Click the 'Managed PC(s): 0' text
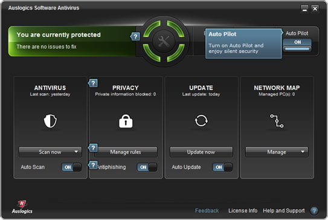Screen dimensions: 328x220 [x=277, y=94]
